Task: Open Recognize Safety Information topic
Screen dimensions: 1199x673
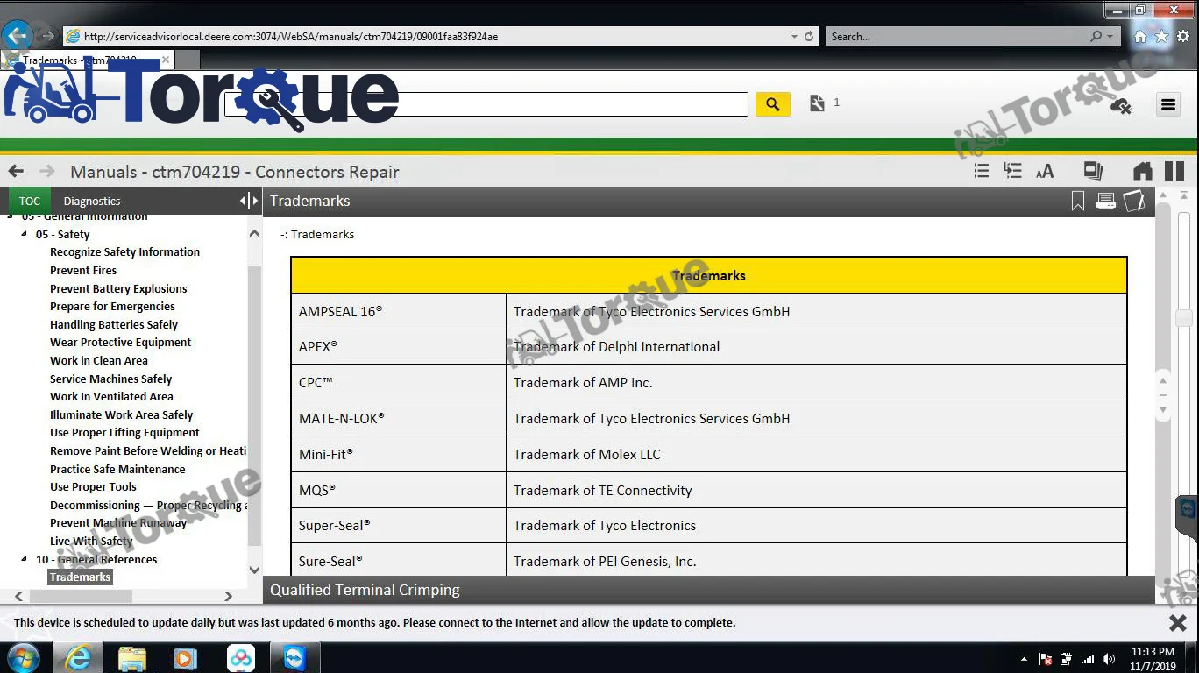Action: (124, 252)
